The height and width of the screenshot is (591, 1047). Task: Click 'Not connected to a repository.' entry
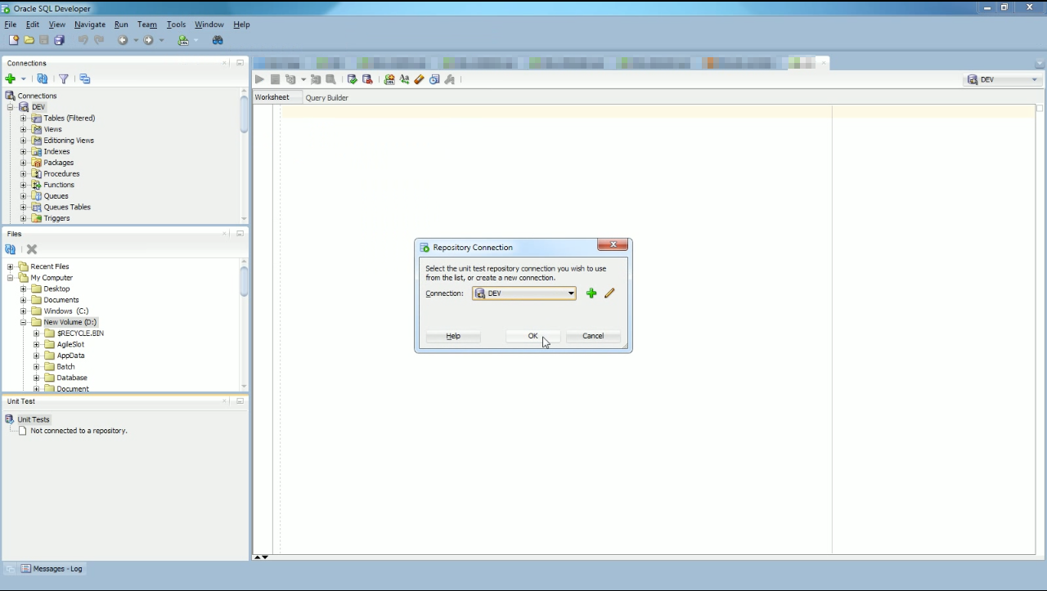79,431
